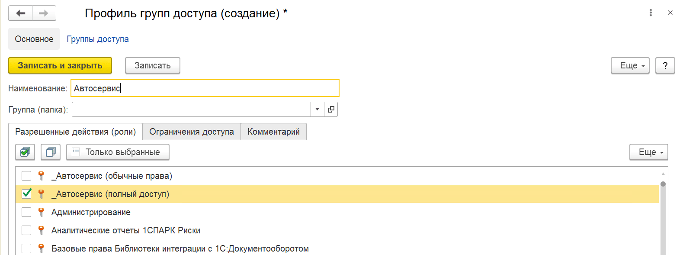Screen dimensions: 683x255
Task: Click the question mark help button
Action: click(665, 65)
